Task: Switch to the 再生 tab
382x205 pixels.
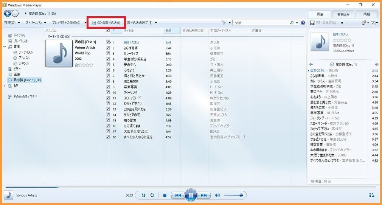Action: tap(320, 14)
